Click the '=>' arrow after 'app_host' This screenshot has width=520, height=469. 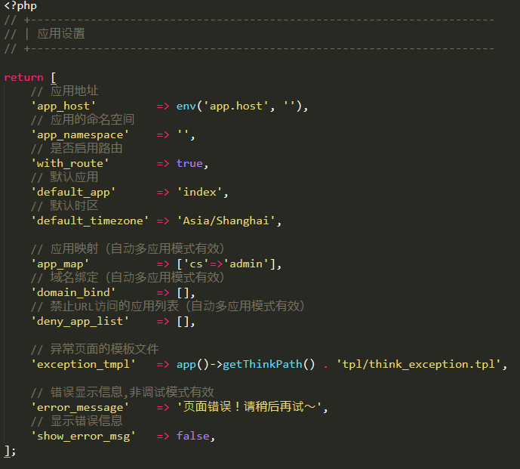coord(163,106)
